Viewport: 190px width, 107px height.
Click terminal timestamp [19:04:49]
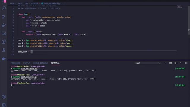coord(180,69)
